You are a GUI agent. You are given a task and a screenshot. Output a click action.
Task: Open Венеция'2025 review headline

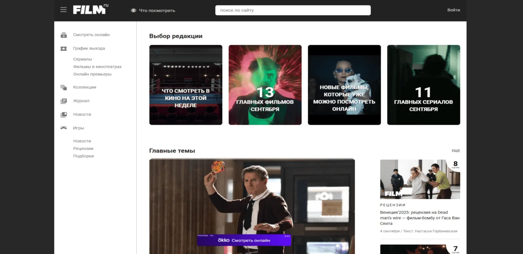click(420, 218)
